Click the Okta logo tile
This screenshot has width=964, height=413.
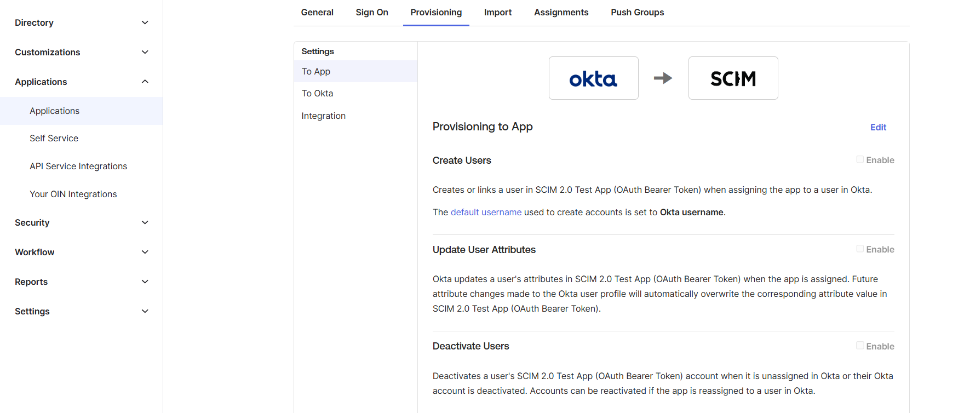593,78
